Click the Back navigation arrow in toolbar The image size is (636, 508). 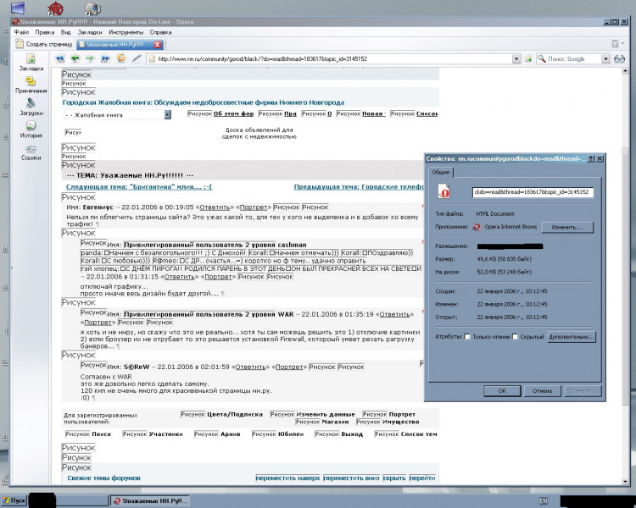tap(75, 58)
